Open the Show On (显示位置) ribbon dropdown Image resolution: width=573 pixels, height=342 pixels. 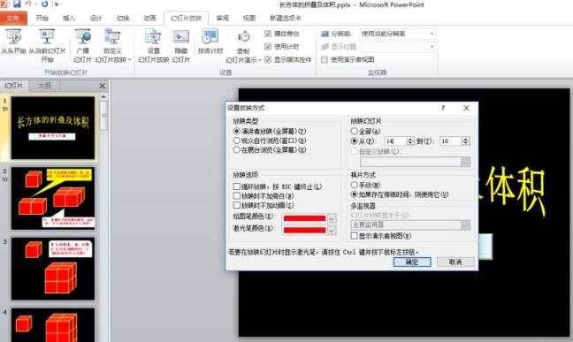432,47
